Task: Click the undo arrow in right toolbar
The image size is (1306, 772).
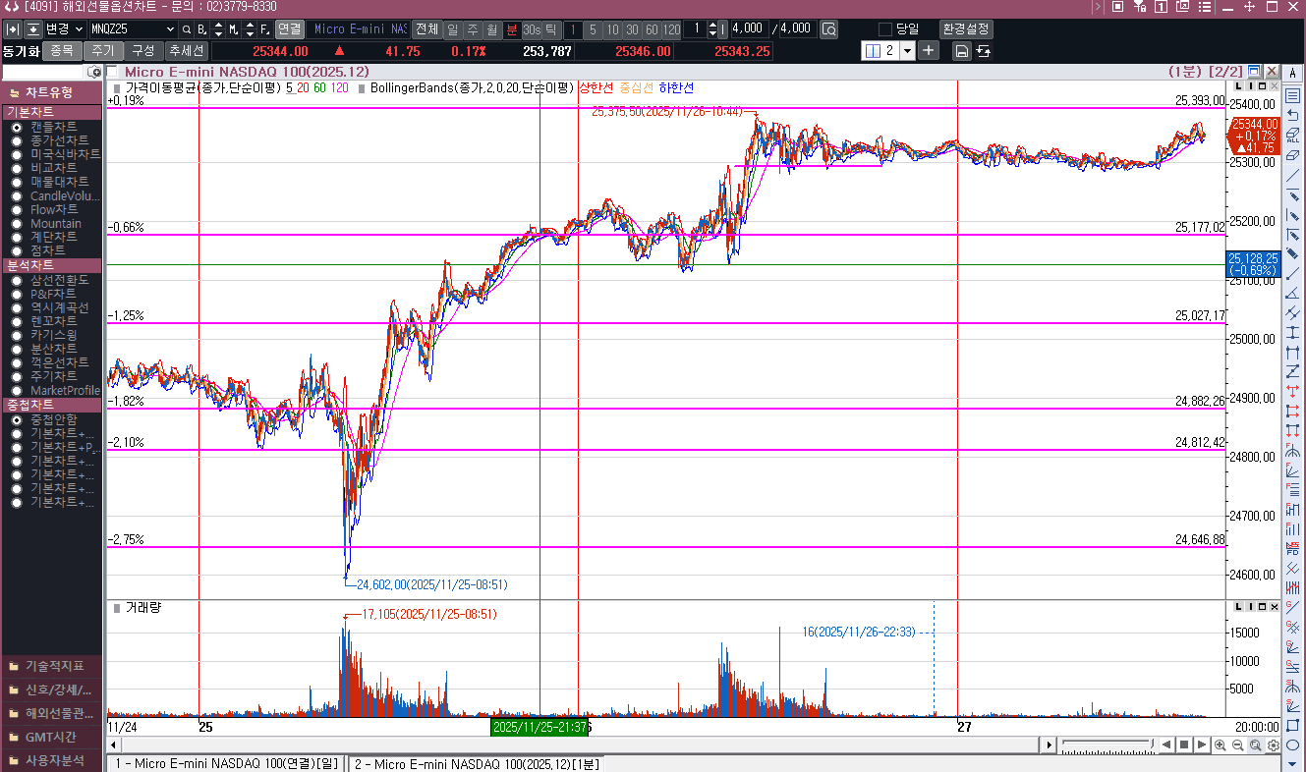Action: coord(1292,115)
